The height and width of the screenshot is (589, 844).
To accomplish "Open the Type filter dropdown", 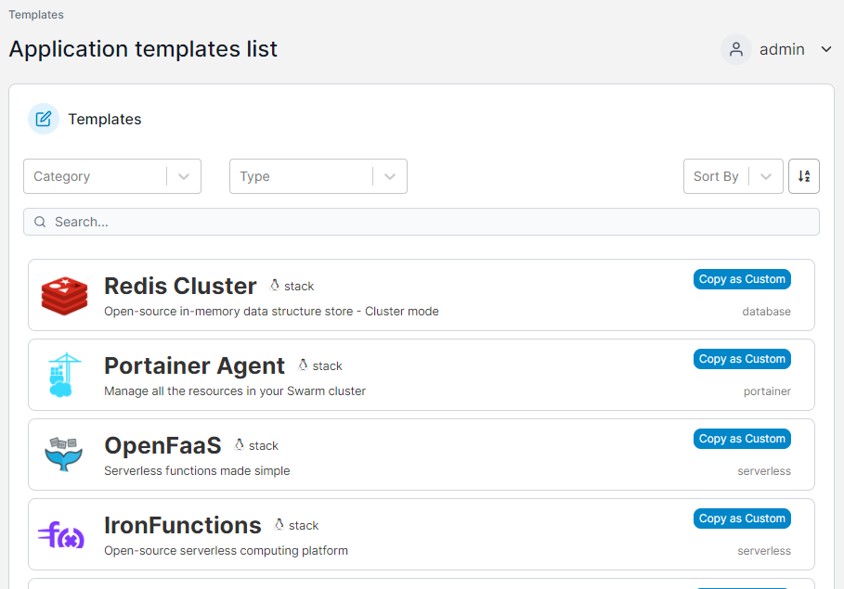I will [318, 176].
